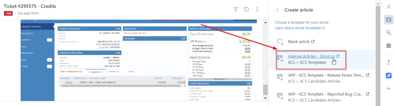
Task: Click the Release Notes template icon
Action: click(280, 77)
